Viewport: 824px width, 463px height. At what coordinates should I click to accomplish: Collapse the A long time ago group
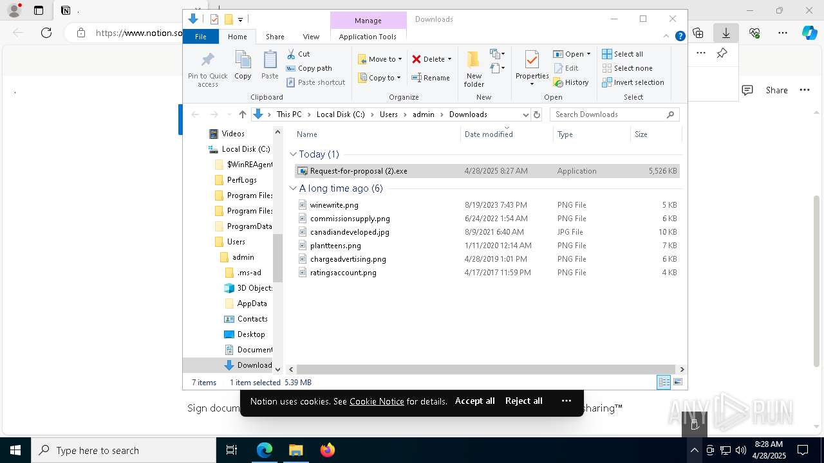coord(293,188)
